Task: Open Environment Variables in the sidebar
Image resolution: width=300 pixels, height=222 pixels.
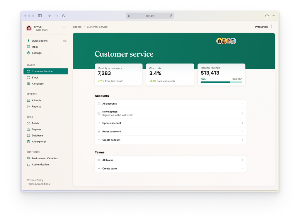Action: coord(46,158)
